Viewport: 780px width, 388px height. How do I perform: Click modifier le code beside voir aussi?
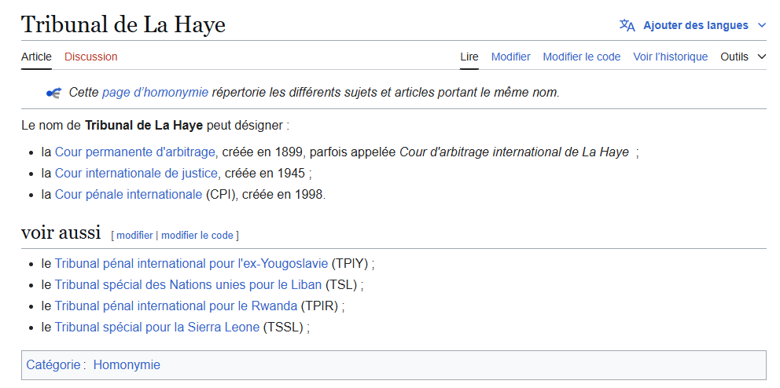pyautogui.click(x=197, y=235)
